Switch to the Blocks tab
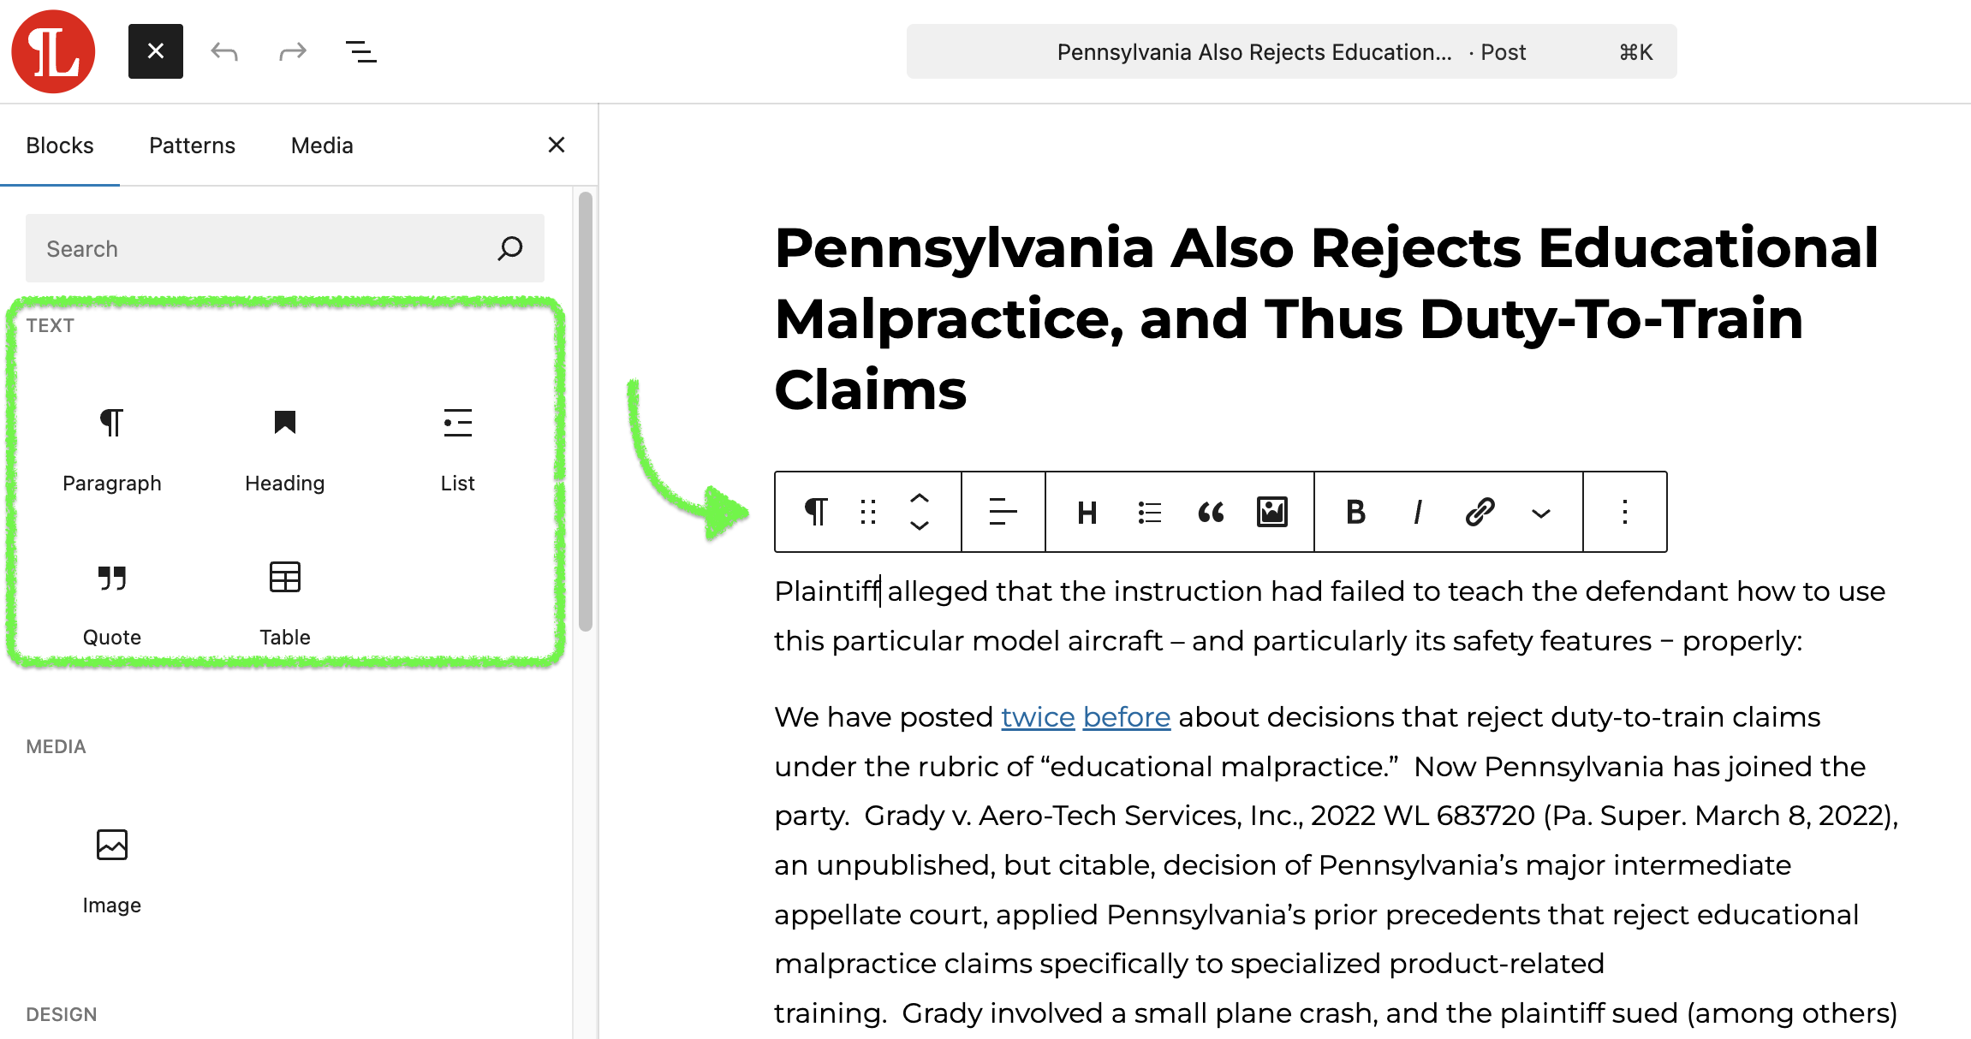The image size is (1971, 1039). [x=60, y=145]
